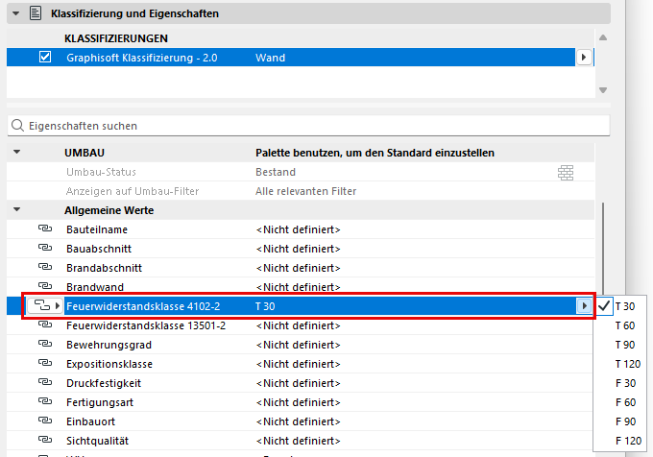Click the link icon next to Expositionsklasse
Image resolution: width=653 pixels, height=457 pixels.
(45, 363)
